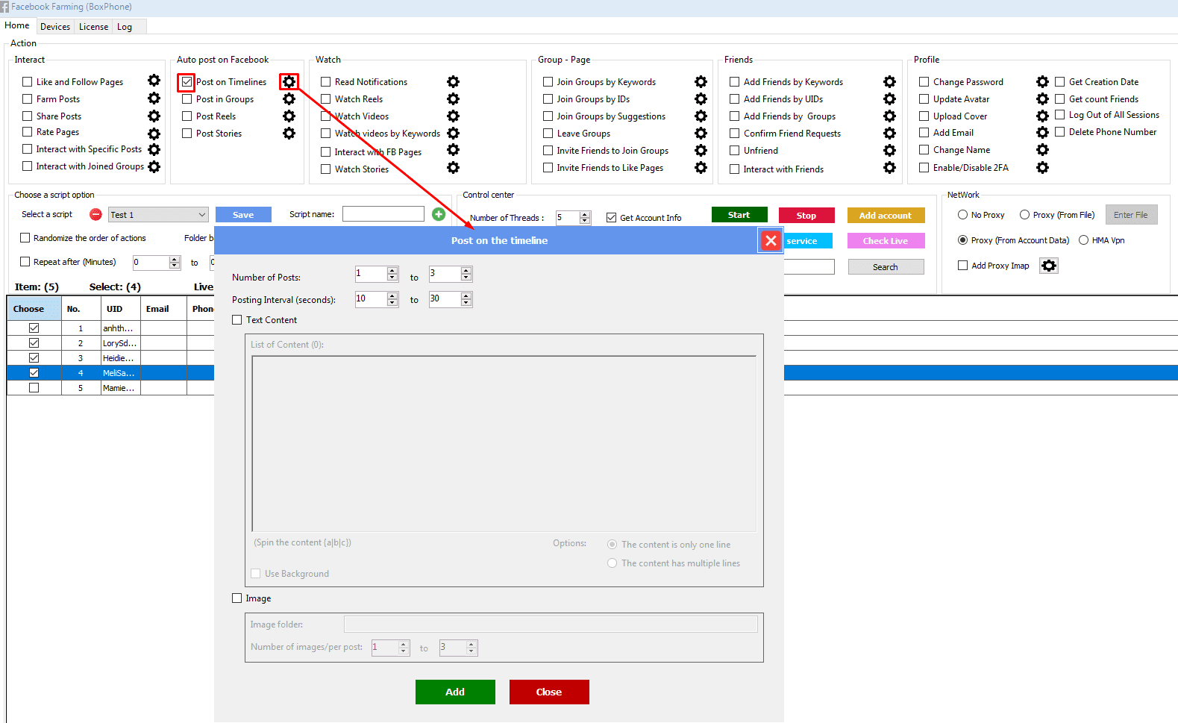Click the Email column header
This screenshot has width=1178, height=723.
pos(163,308)
